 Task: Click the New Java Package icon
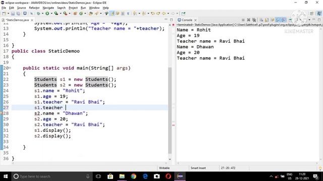[75, 14]
